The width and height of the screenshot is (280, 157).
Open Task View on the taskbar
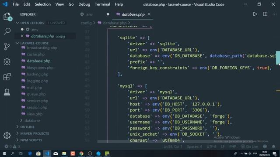point(21,154)
